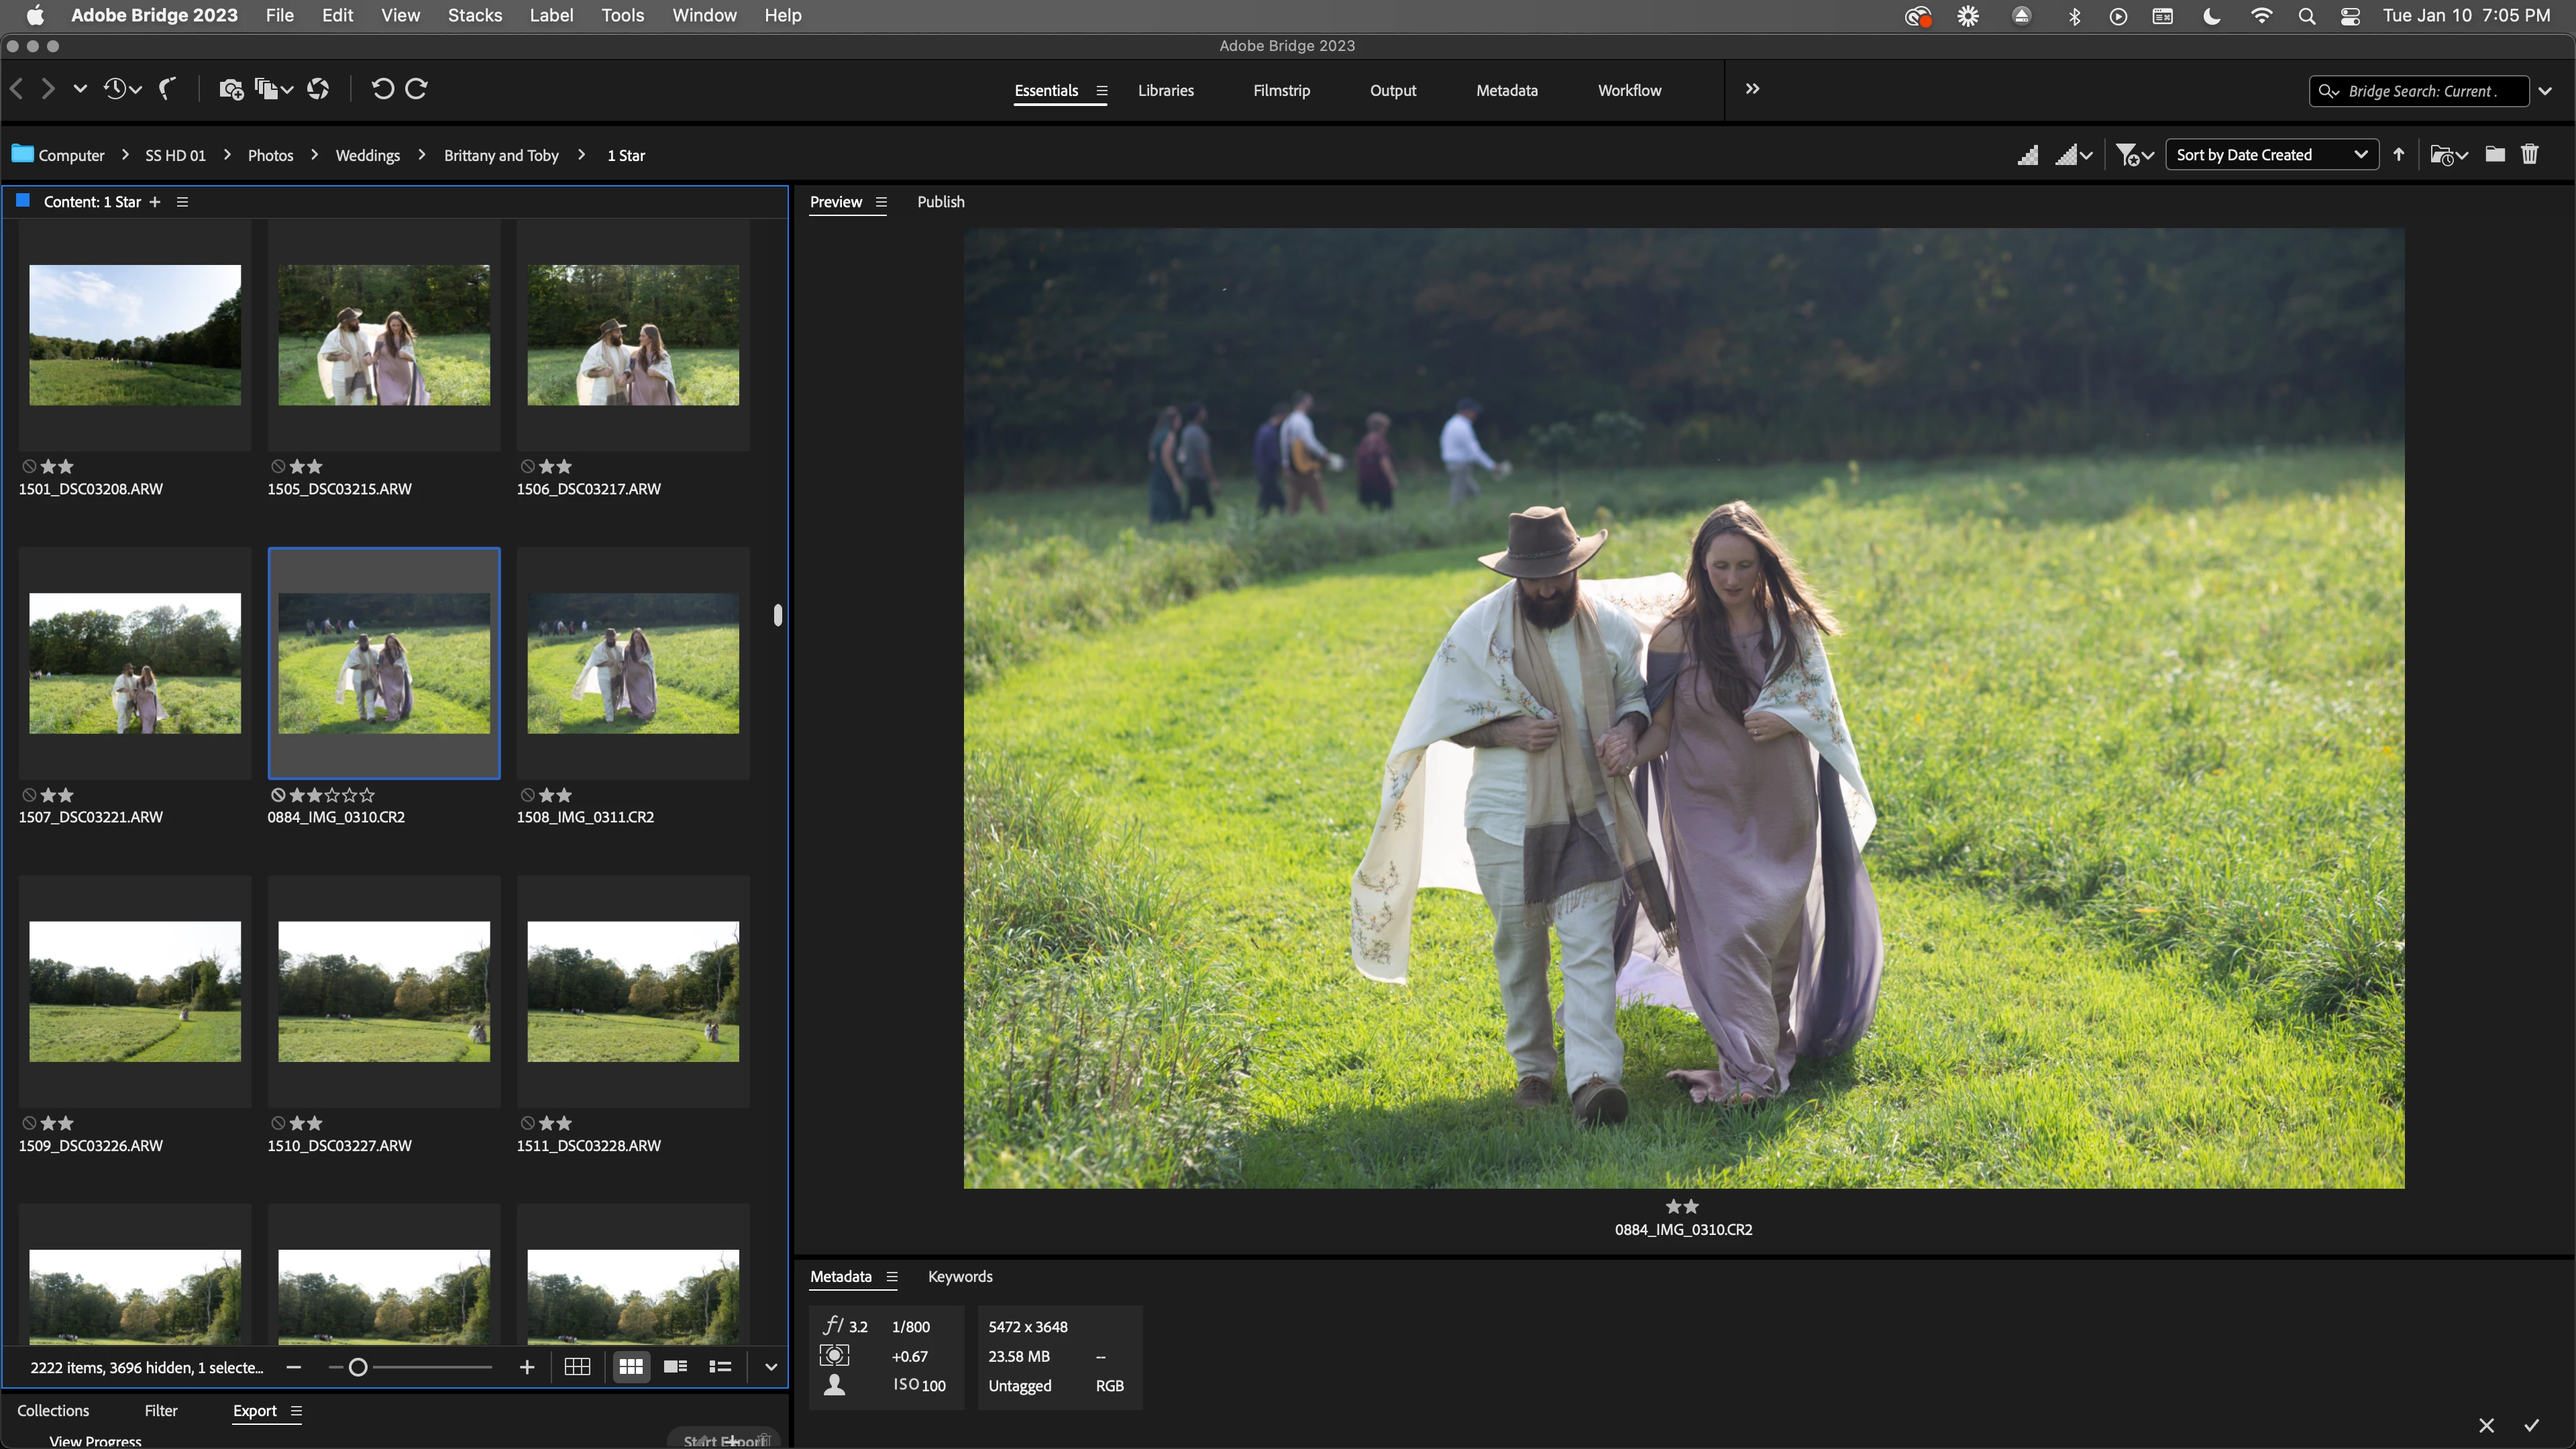Image resolution: width=2576 pixels, height=1449 pixels.
Task: Adjust the thumbnail size slider handle
Action: (357, 1367)
